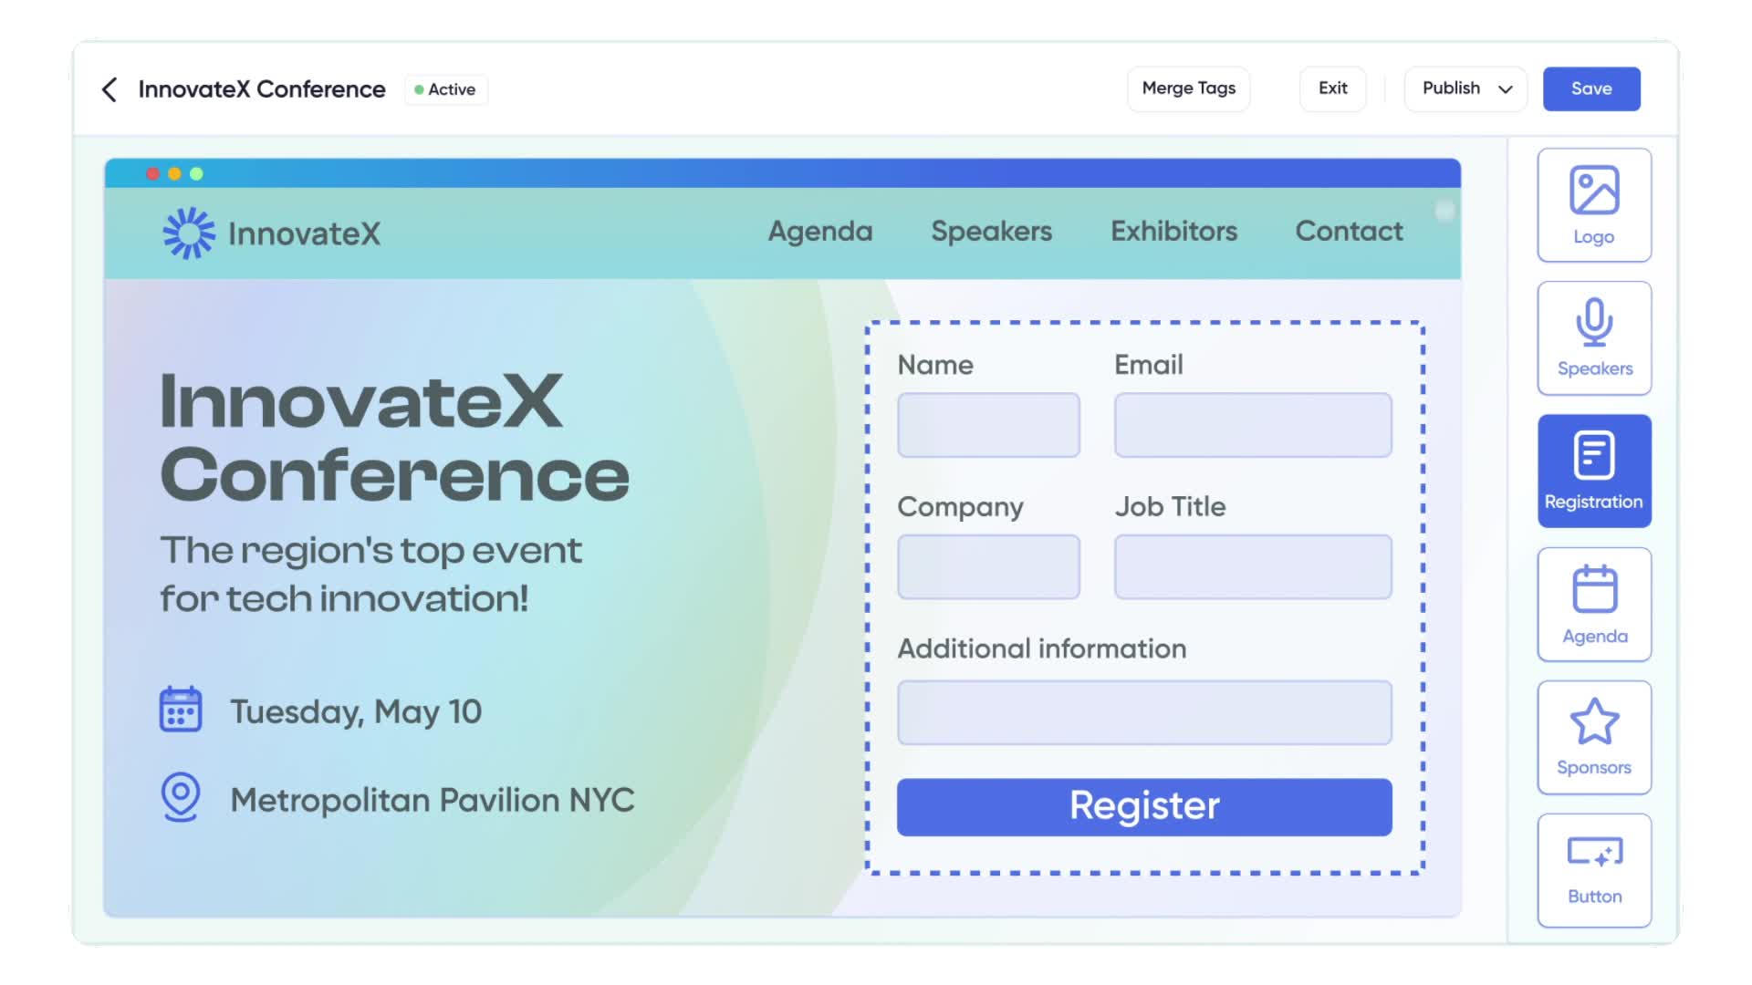Viewport: 1752px width, 985px height.
Task: Add the Sponsors star widget
Action: click(1594, 738)
